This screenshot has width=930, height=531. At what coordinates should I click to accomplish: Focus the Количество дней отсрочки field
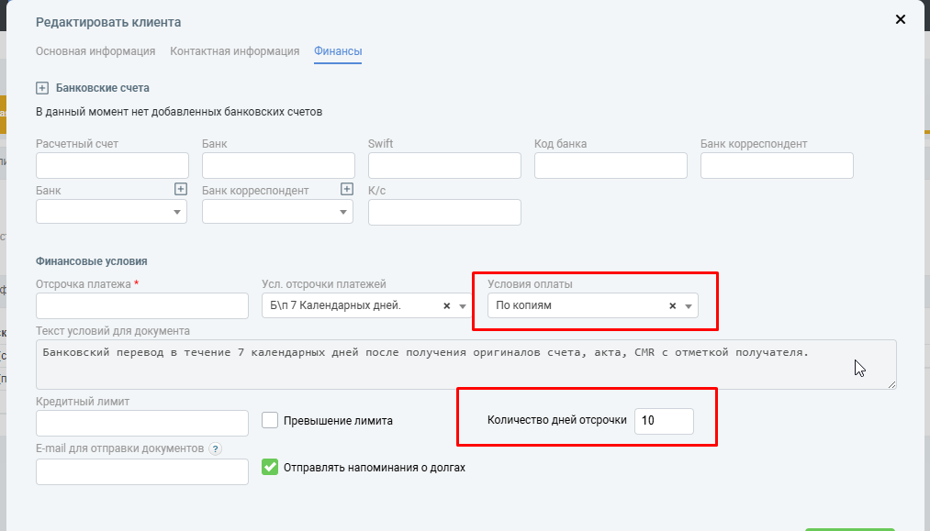(x=664, y=421)
